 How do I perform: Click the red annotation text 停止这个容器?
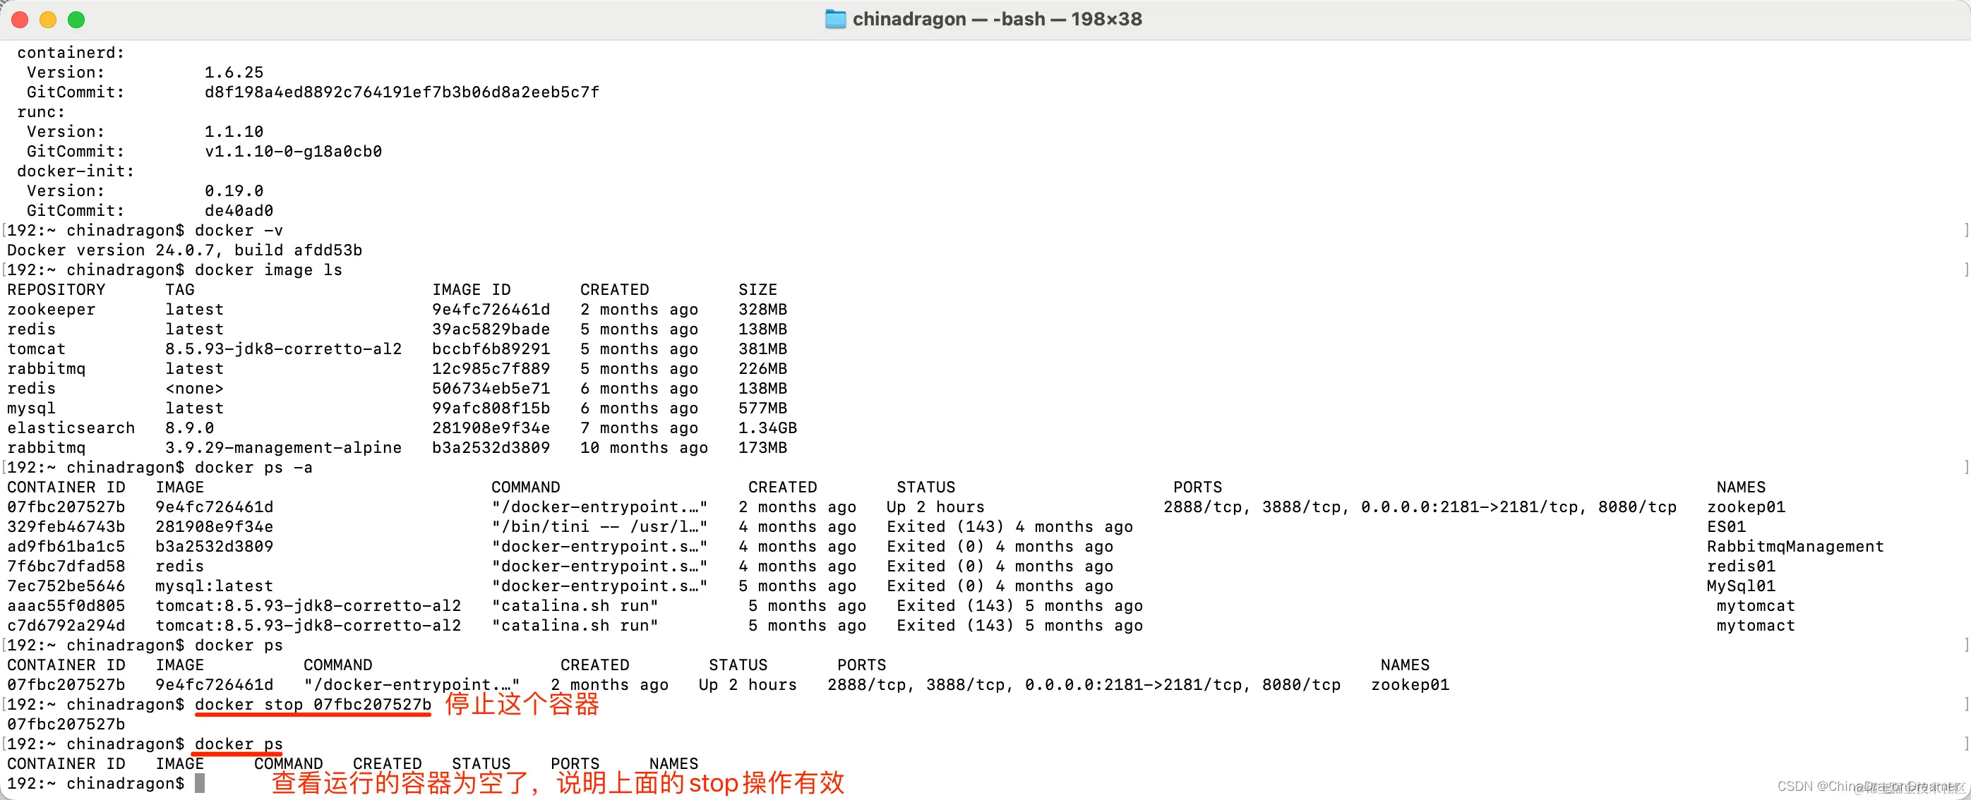(x=522, y=704)
